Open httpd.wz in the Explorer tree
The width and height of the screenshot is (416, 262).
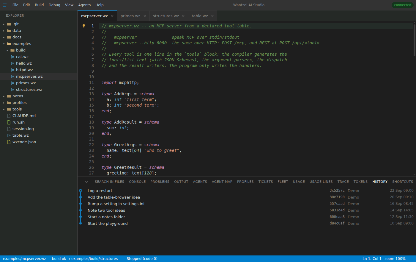coord(39,70)
